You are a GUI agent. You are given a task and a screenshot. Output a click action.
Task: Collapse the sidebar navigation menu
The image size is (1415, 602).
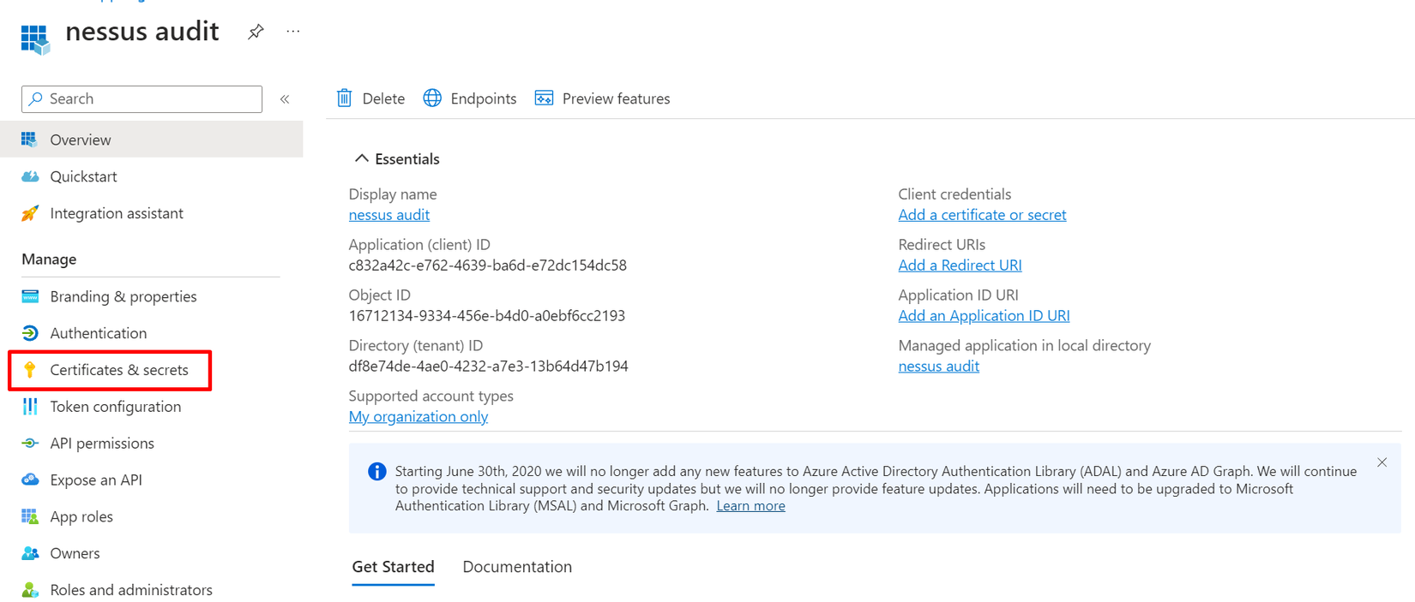click(x=285, y=99)
